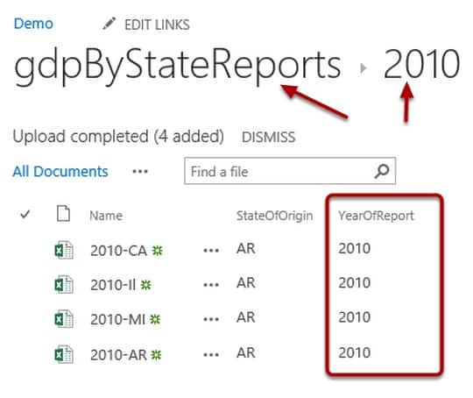Click the Excel icon beside 2010-MI

(64, 319)
